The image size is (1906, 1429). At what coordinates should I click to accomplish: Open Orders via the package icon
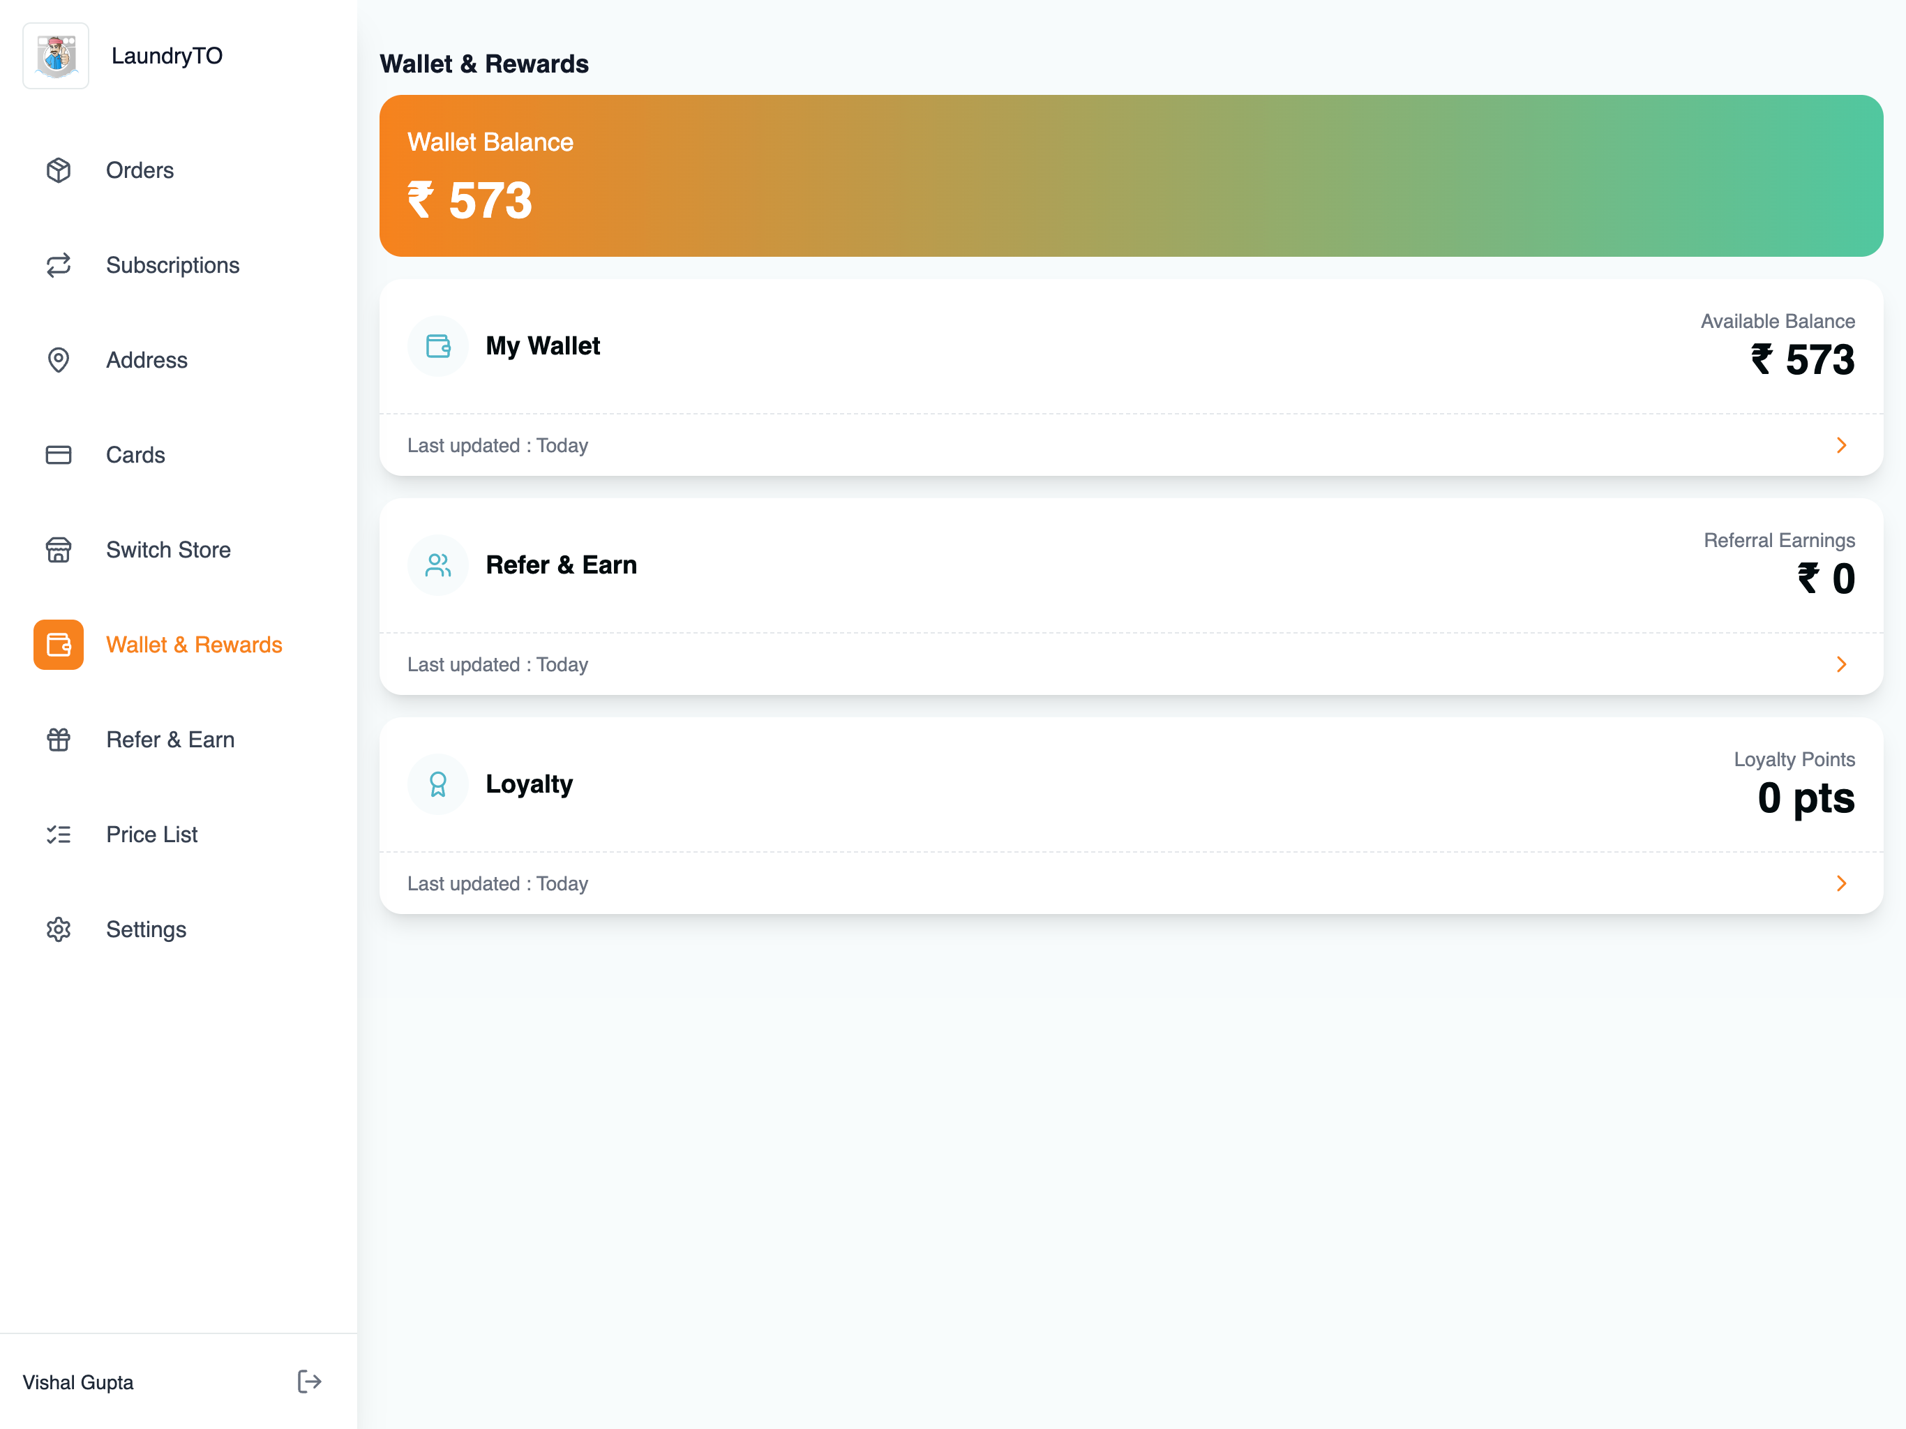pyautogui.click(x=59, y=171)
